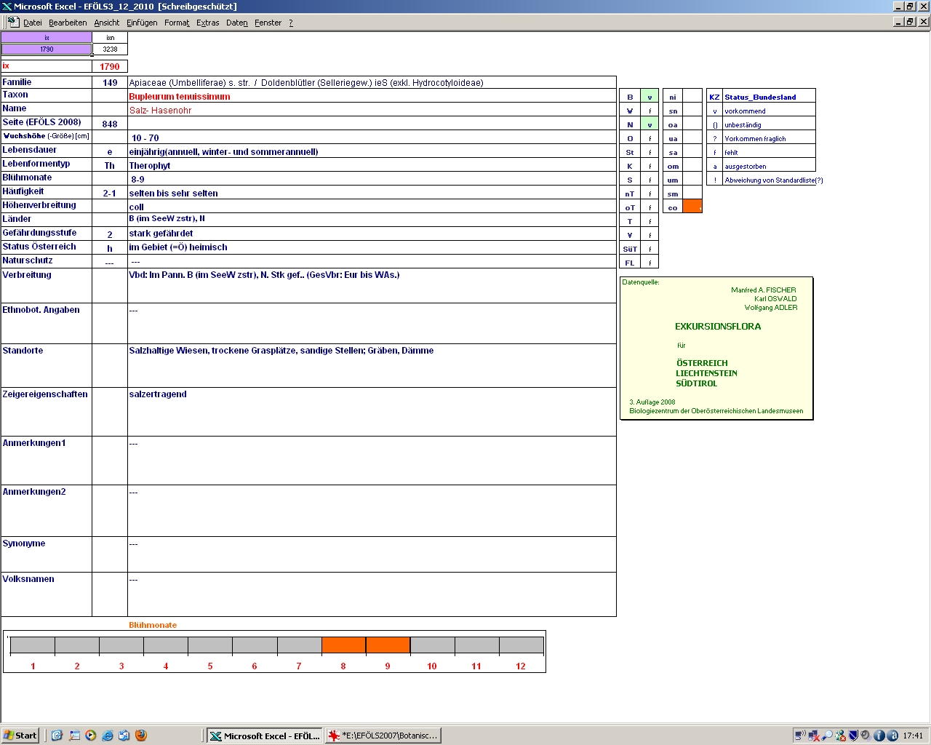Open the Format menu
The width and height of the screenshot is (931, 745).
(177, 23)
